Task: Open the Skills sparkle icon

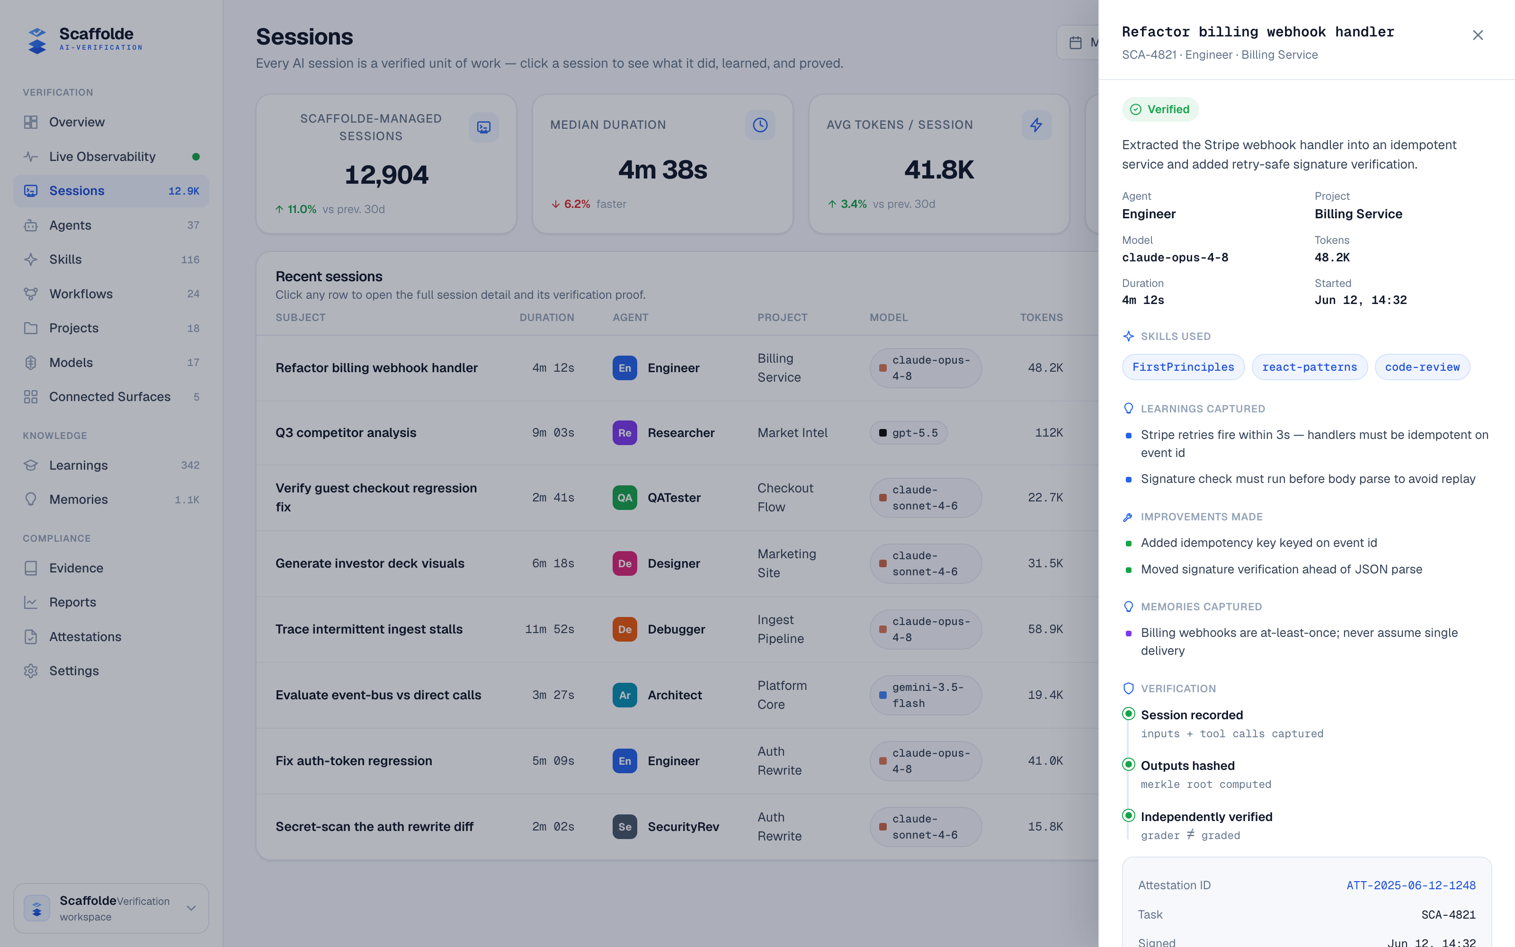Action: (31, 259)
